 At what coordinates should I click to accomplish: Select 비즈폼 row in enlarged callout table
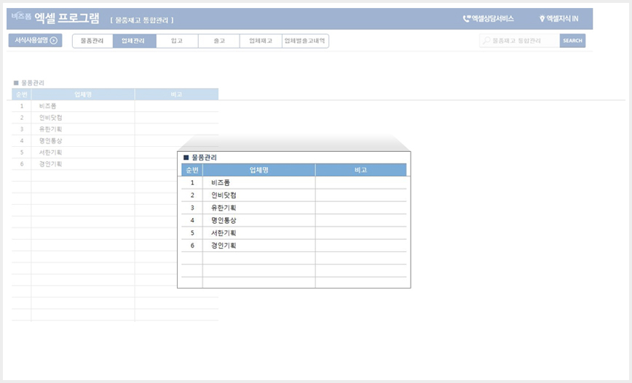pyautogui.click(x=294, y=182)
